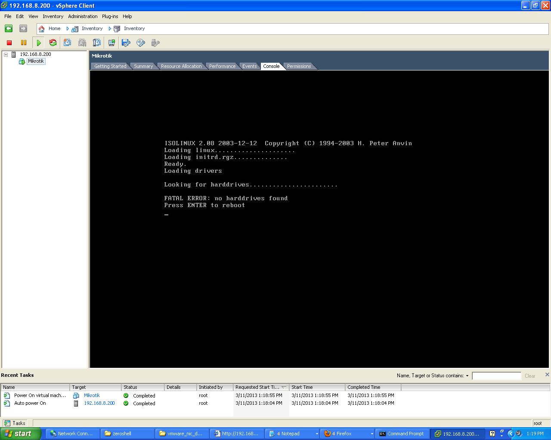Image resolution: width=551 pixels, height=440 pixels.
Task: Take a snapshot of the virtual machine
Action: [x=68, y=43]
